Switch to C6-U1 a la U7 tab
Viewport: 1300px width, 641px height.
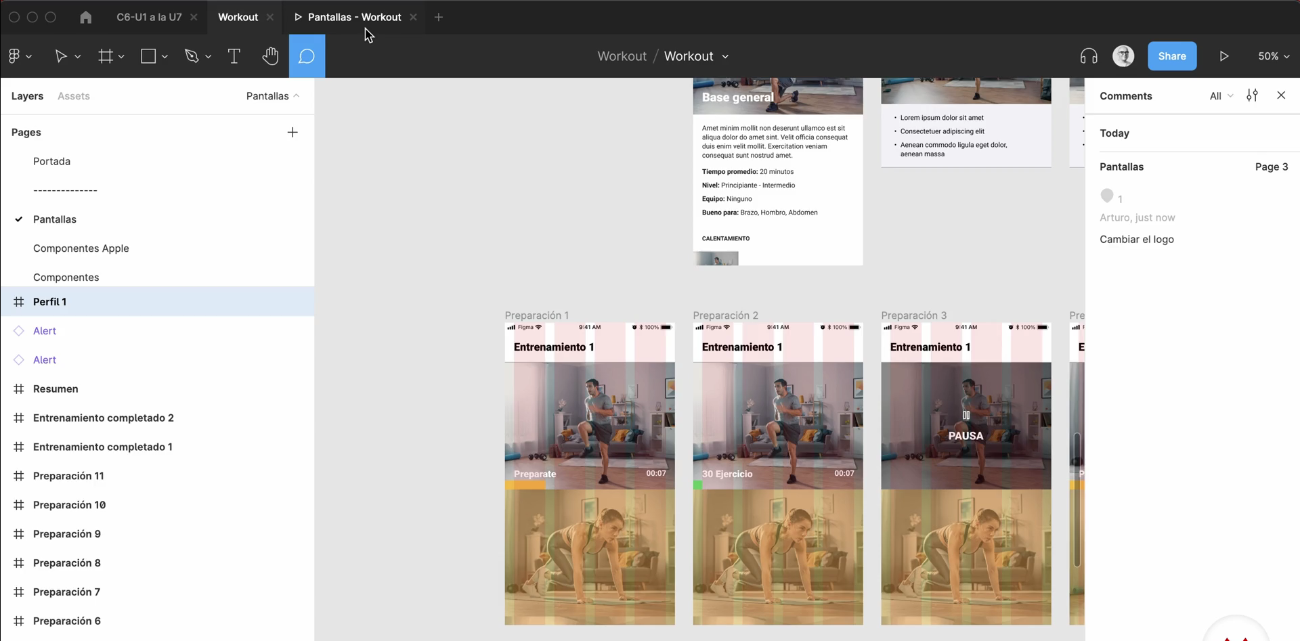(x=149, y=17)
